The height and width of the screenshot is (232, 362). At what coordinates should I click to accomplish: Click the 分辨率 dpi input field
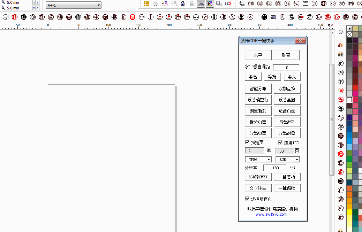click(x=274, y=168)
